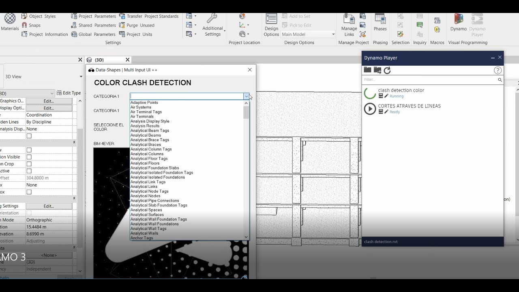Select clash detection color script entry
This screenshot has width=519, height=292.
click(x=401, y=90)
